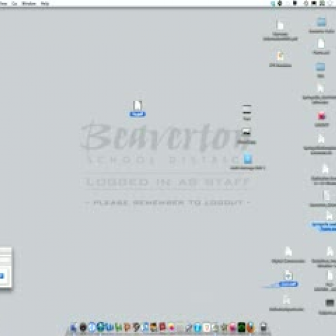336x336 pixels.
Task: Select the orange document icon near the top right
Action: pyautogui.click(x=280, y=56)
